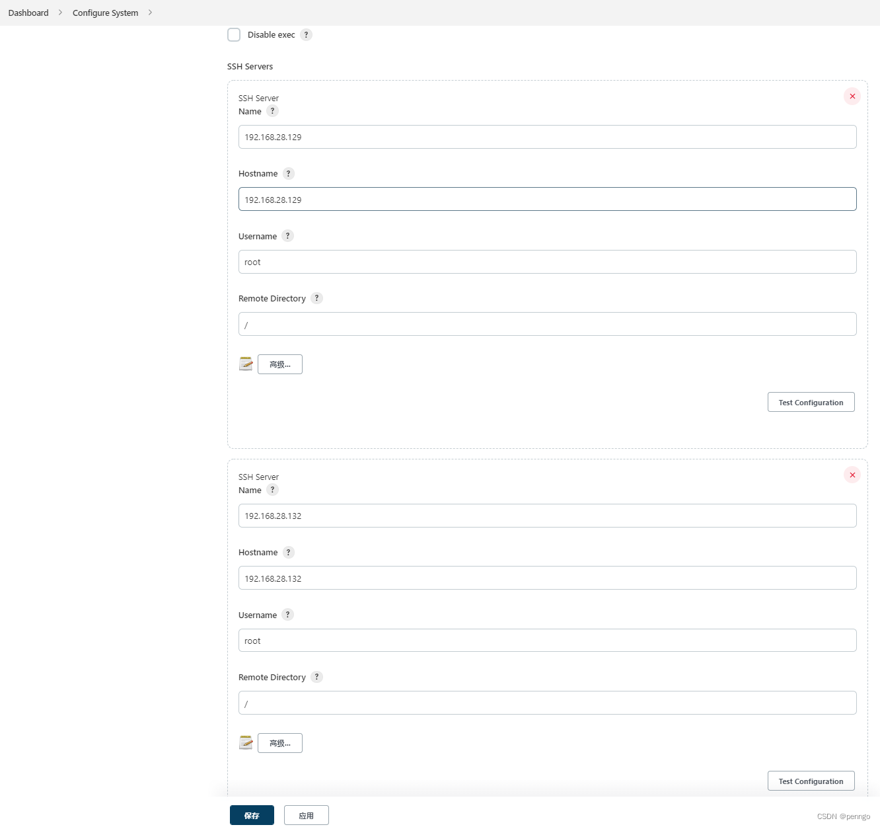Open Configure System breadcrumb link
The width and height of the screenshot is (880, 827).
pyautogui.click(x=106, y=13)
